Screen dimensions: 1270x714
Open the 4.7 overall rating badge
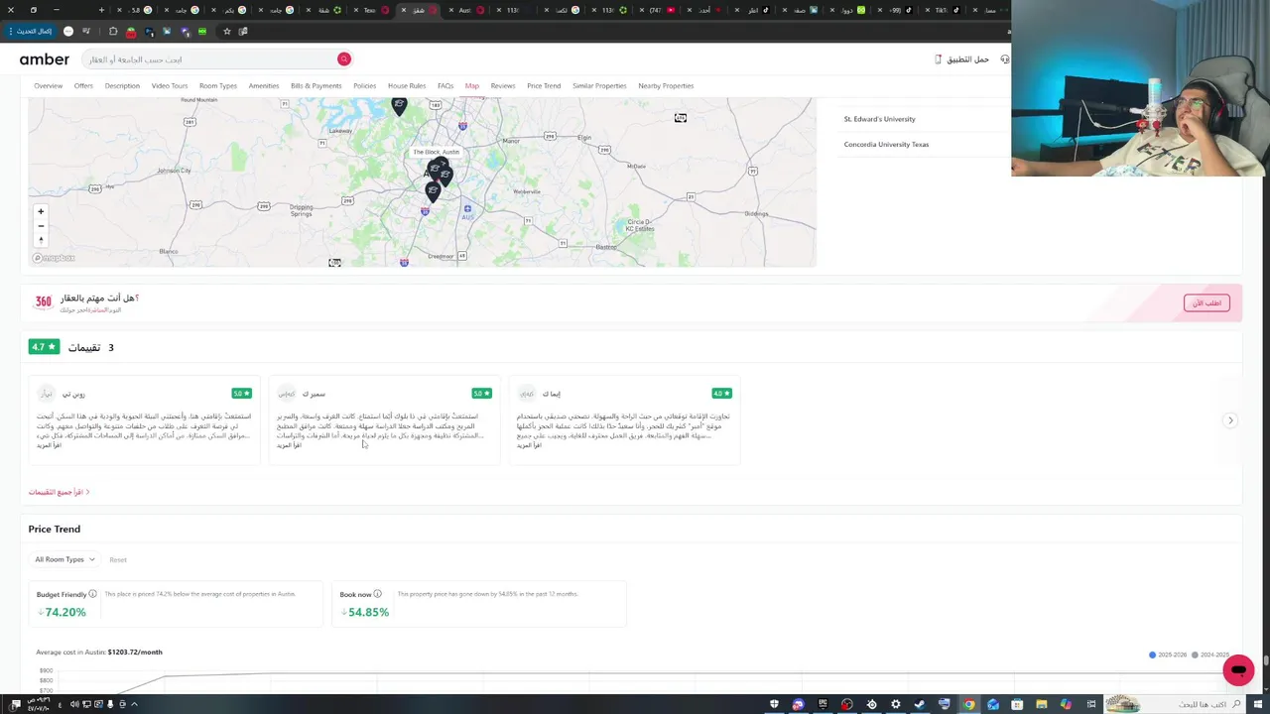point(44,347)
